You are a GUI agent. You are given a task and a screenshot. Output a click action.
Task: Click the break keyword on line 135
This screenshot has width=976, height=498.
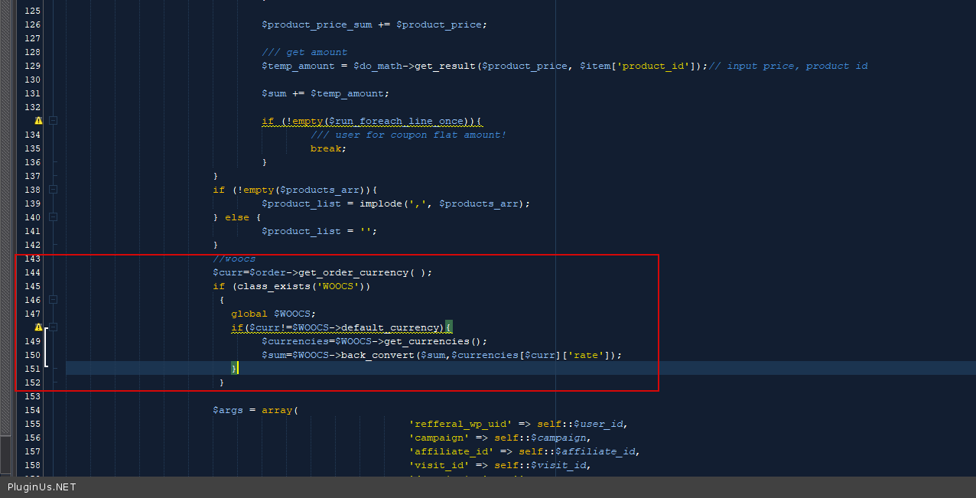coord(326,148)
